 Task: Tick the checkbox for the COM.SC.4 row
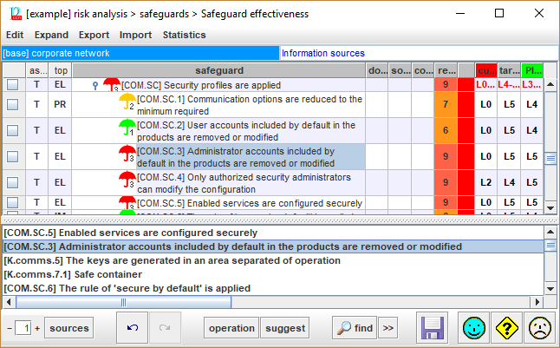[13, 182]
